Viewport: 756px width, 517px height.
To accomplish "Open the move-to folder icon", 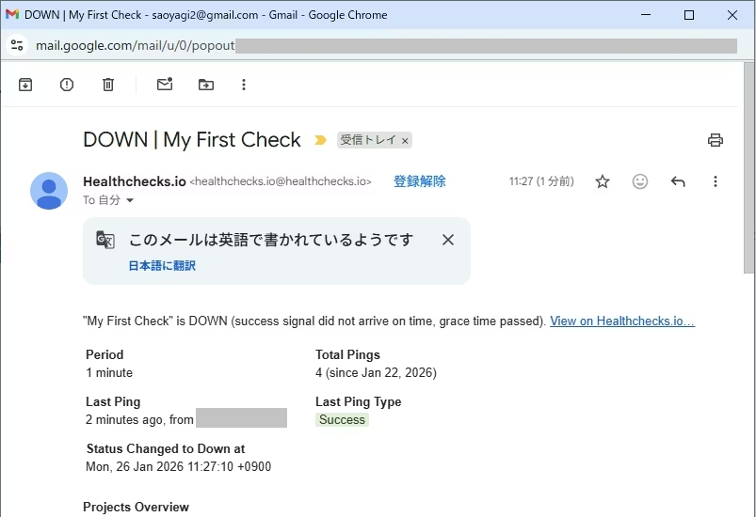I will (206, 85).
